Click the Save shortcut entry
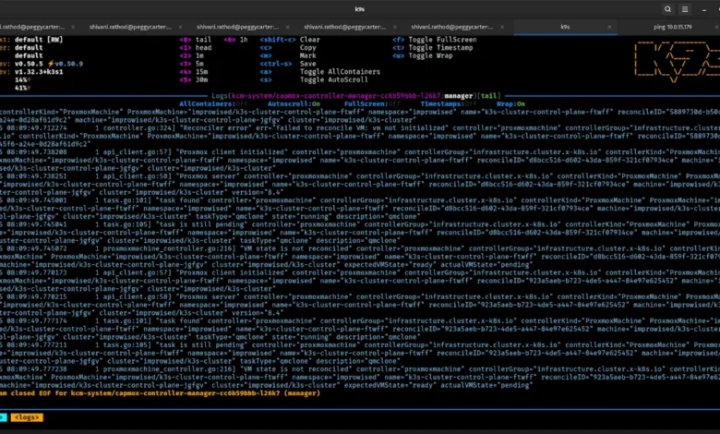Image resolution: width=720 pixels, height=434 pixels. click(308, 63)
